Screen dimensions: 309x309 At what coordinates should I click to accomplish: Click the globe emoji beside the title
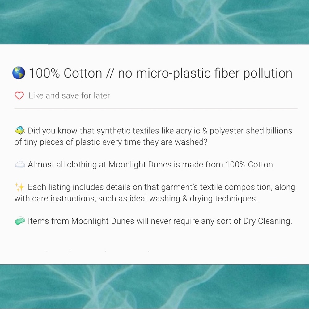click(19, 73)
